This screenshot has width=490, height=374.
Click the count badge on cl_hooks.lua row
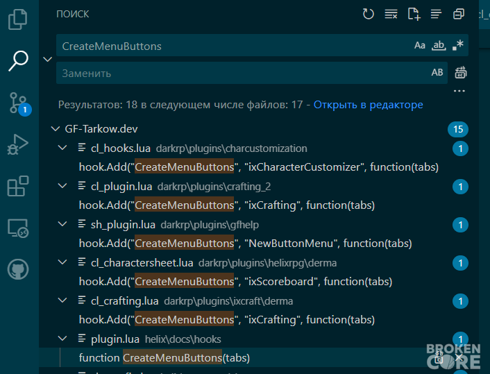click(x=460, y=148)
